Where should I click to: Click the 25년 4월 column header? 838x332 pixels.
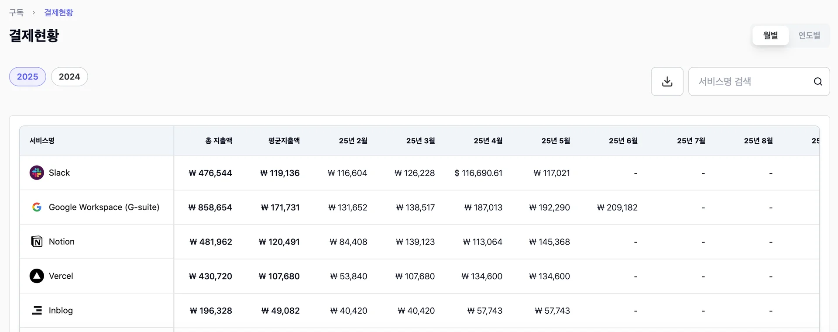coord(488,141)
